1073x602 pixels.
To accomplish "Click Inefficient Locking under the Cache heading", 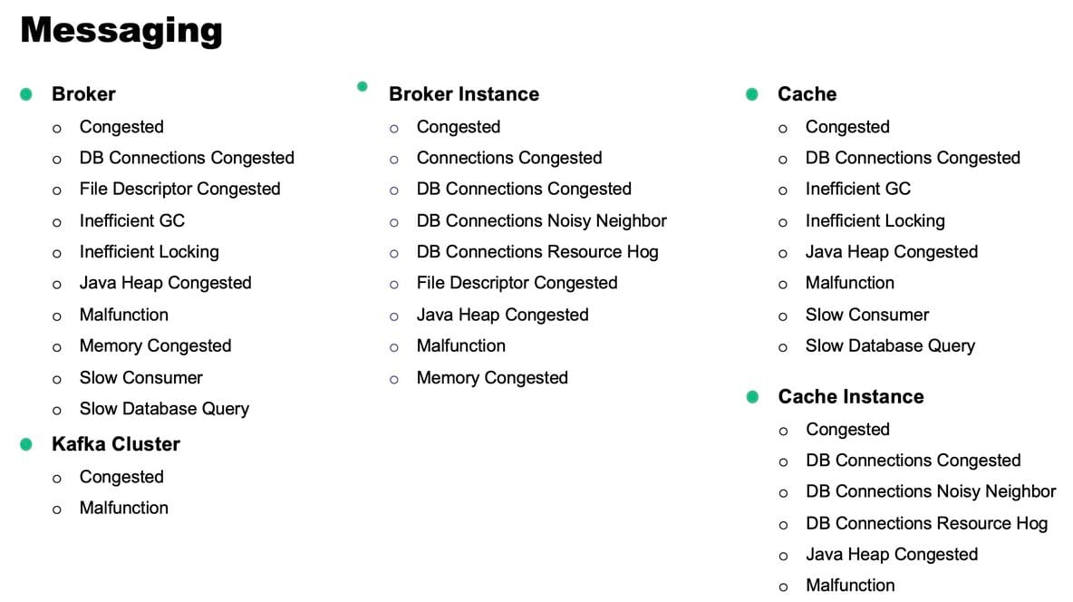I will (875, 220).
